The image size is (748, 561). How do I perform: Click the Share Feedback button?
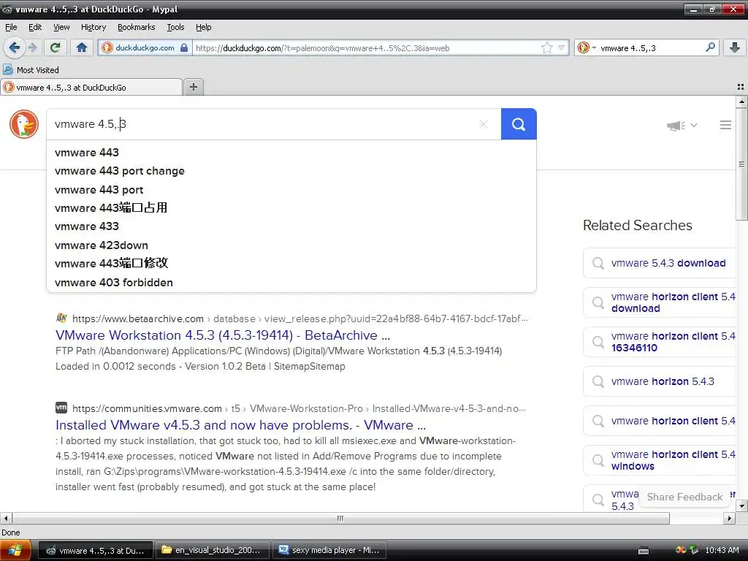pyautogui.click(x=684, y=497)
